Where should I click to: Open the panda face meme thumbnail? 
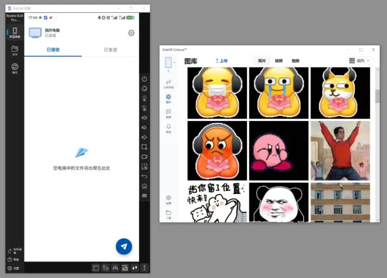pyautogui.click(x=279, y=202)
